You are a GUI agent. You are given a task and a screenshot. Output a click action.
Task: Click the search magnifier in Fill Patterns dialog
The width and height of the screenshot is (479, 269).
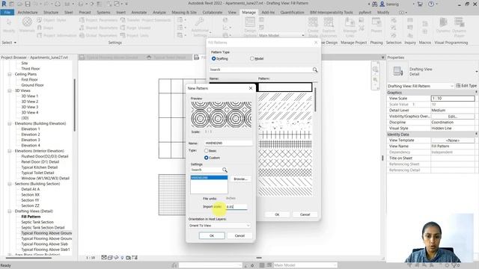coord(315,69)
